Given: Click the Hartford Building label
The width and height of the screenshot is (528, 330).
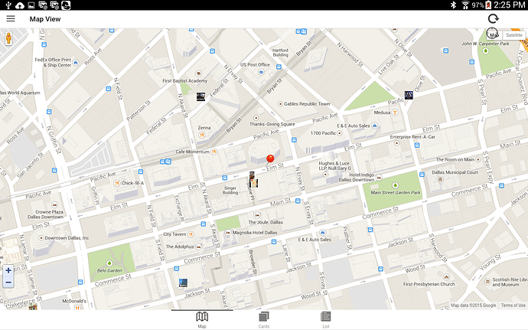Looking at the screenshot, I should [281, 53].
